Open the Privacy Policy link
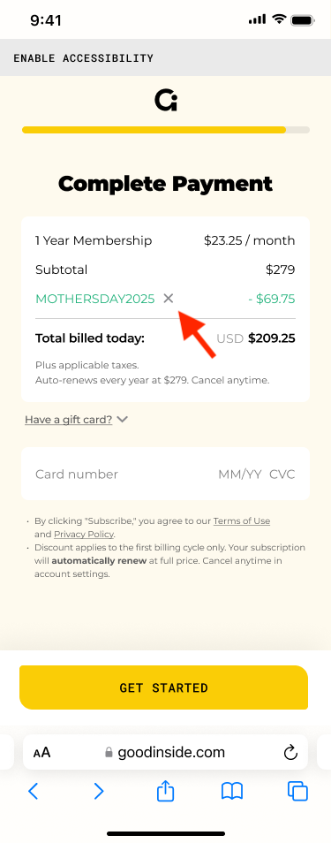The image size is (331, 843). [84, 535]
